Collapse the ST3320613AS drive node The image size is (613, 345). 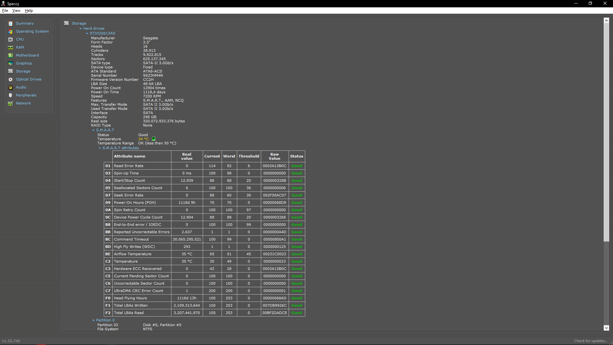[87, 34]
